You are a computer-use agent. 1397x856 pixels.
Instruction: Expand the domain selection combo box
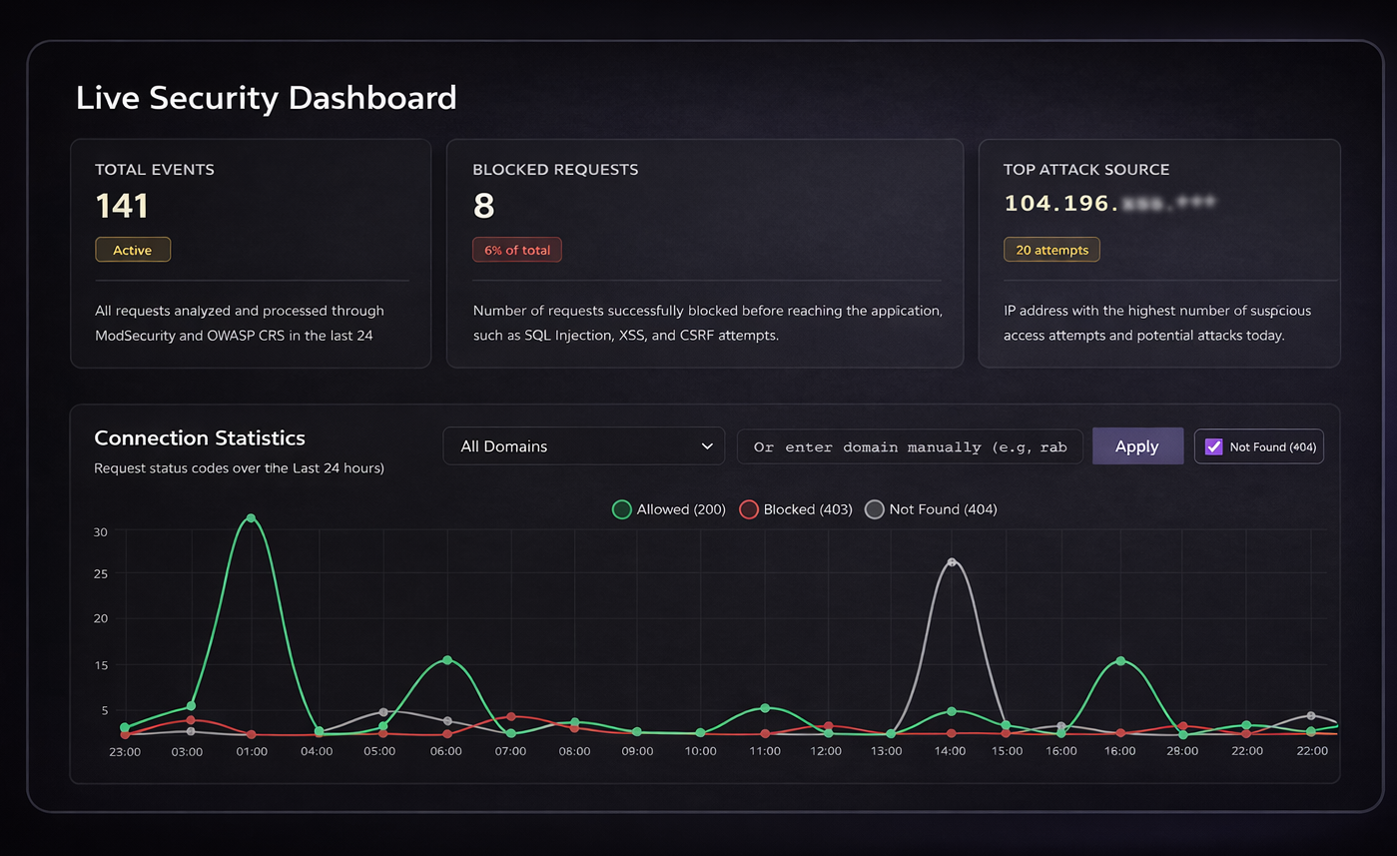click(x=584, y=446)
